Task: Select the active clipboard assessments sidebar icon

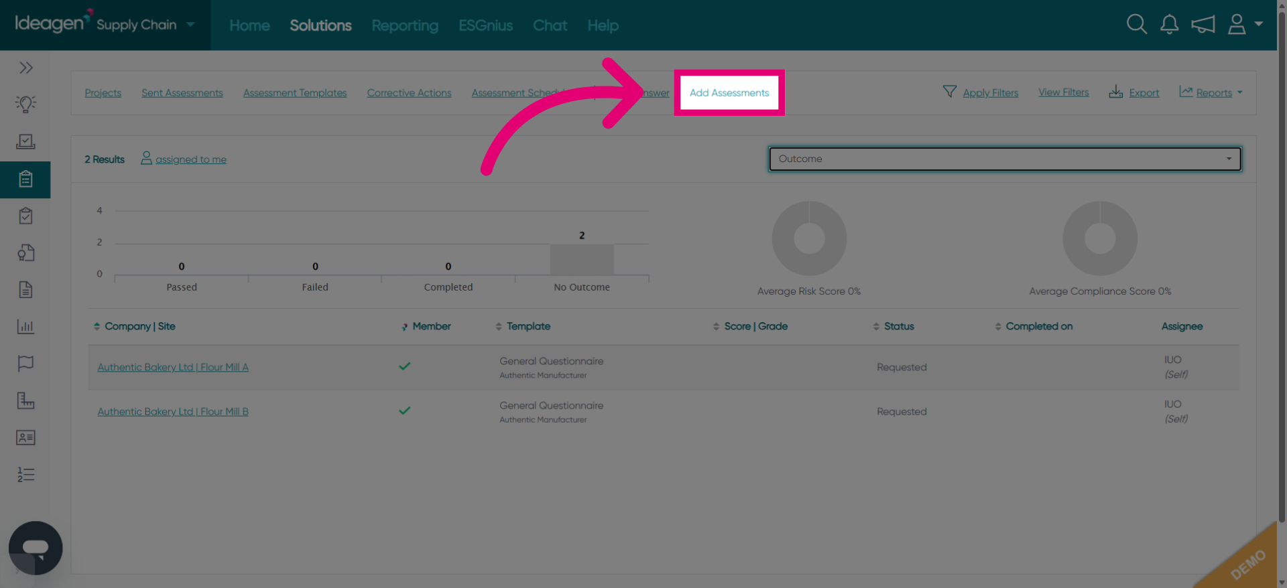Action: click(25, 179)
